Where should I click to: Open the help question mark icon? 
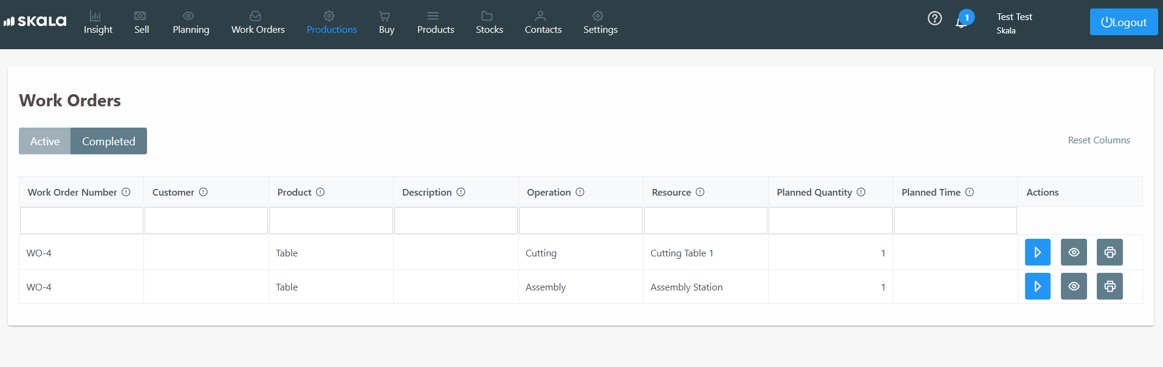click(935, 18)
